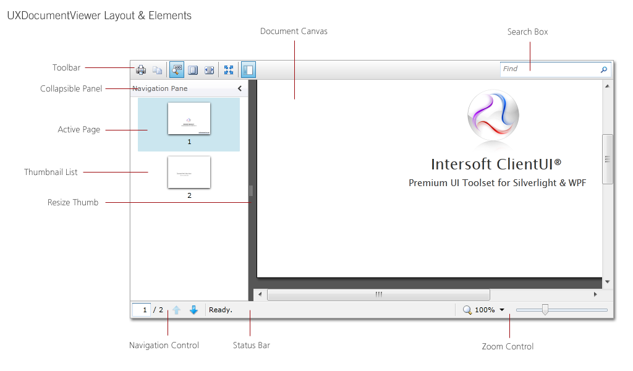The width and height of the screenshot is (633, 371).
Task: Enter full screen with the four-arrows icon
Action: click(229, 70)
